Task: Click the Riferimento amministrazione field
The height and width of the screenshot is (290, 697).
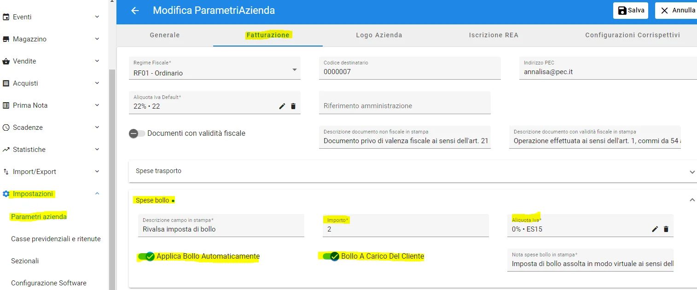Action: (405, 103)
